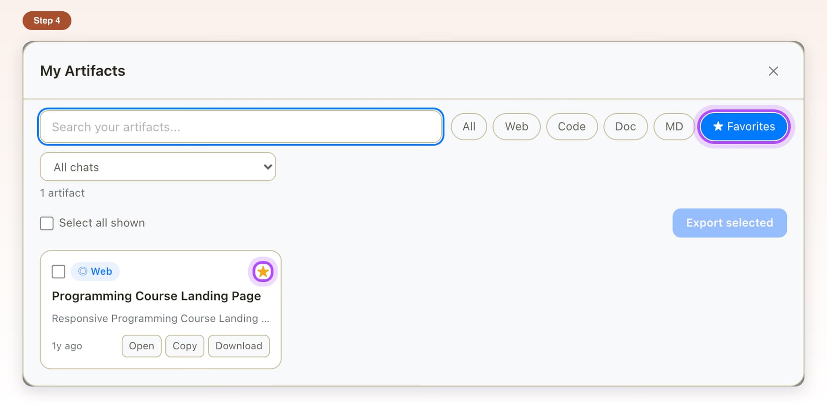Image resolution: width=827 pixels, height=409 pixels.
Task: Tick the Select all shown checkbox
Action: (47, 223)
